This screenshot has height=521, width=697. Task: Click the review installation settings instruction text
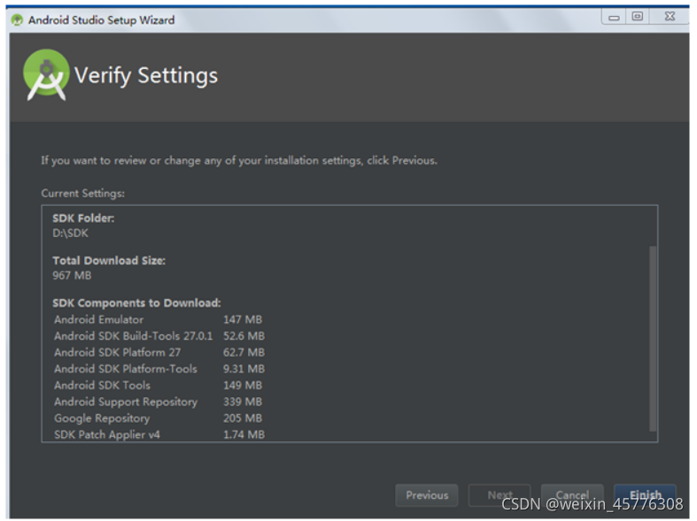coord(239,160)
